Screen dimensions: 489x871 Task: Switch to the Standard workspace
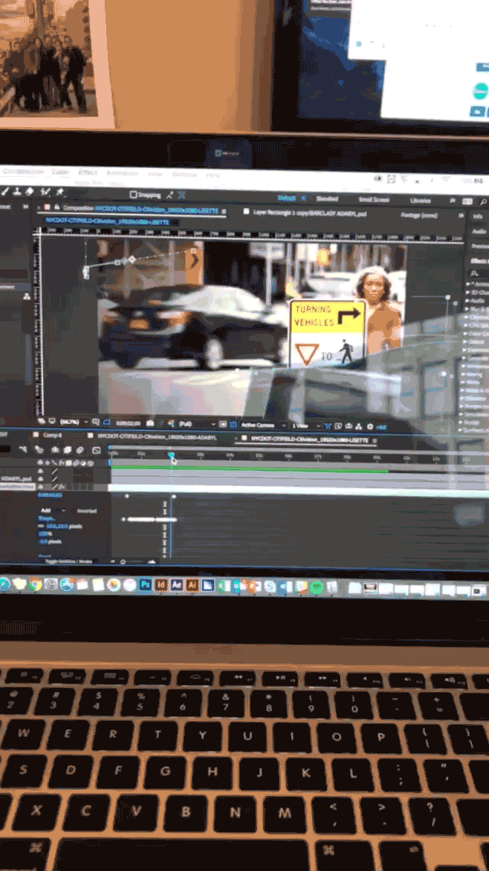(327, 199)
